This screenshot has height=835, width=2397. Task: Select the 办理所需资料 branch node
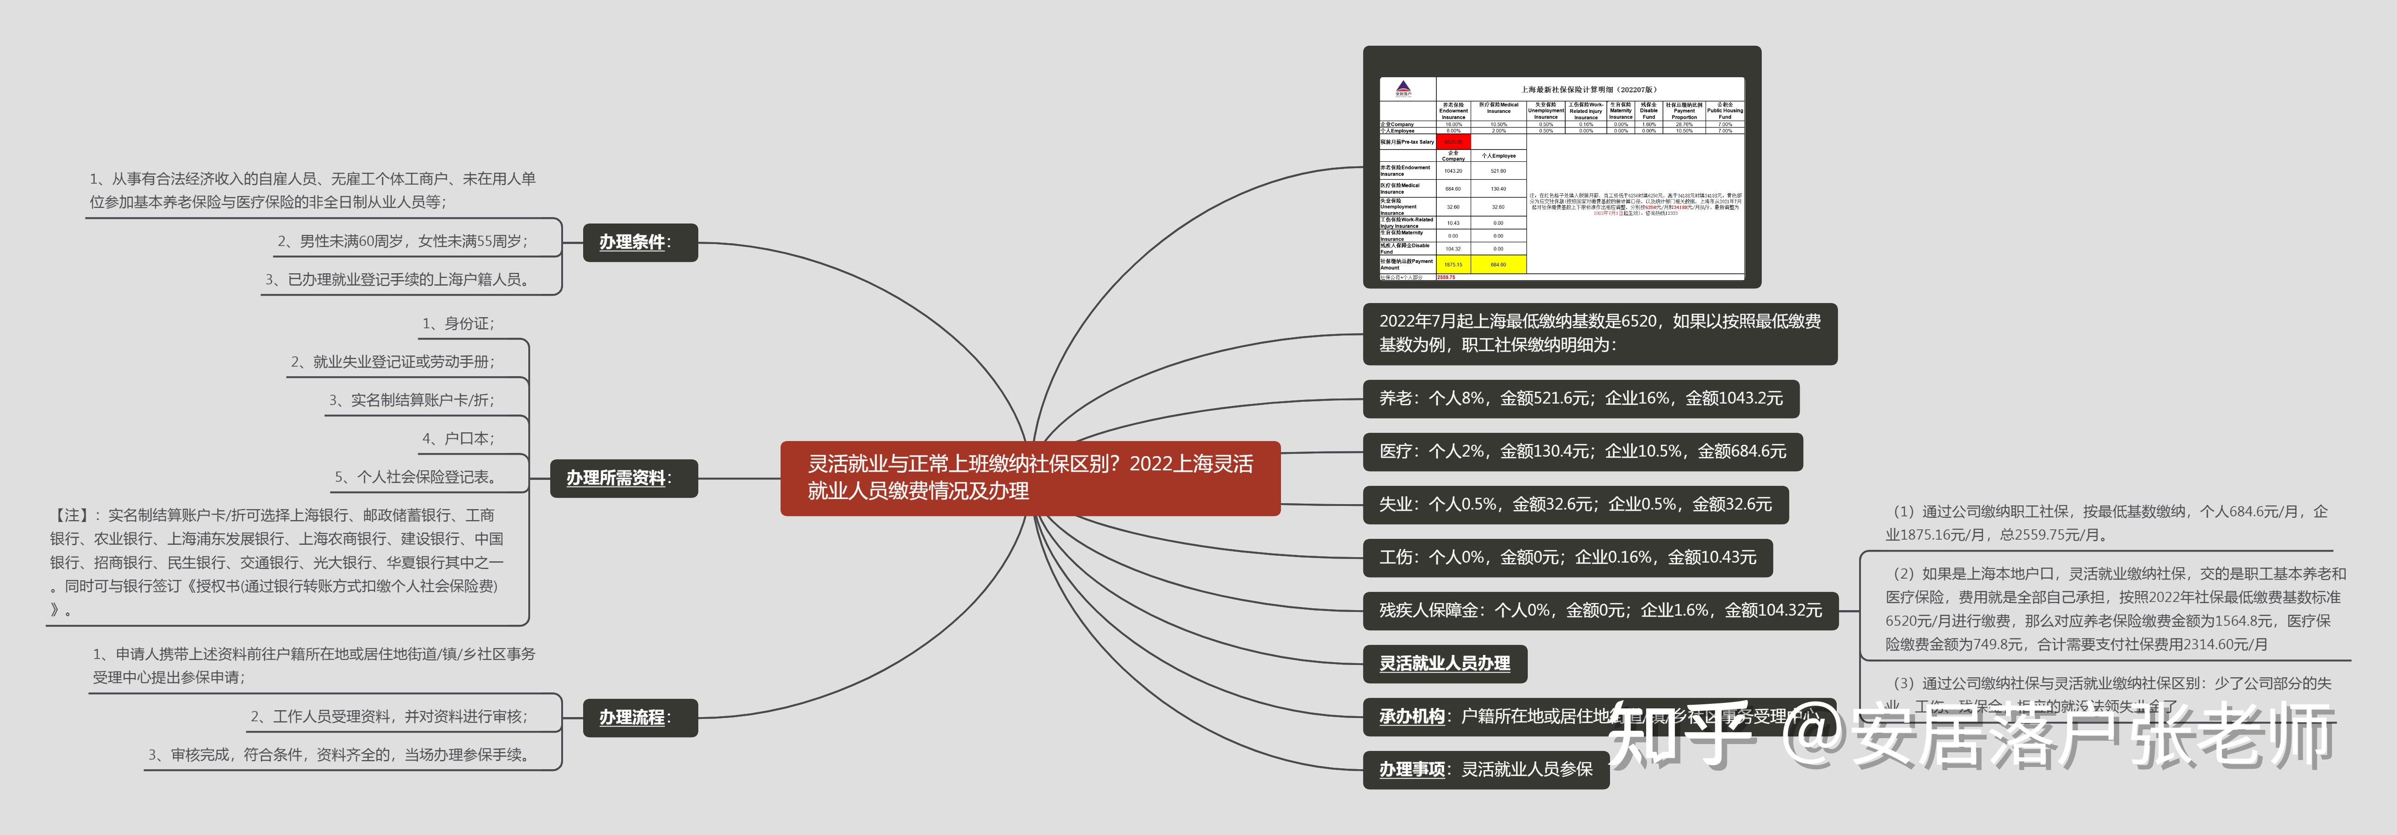[623, 478]
